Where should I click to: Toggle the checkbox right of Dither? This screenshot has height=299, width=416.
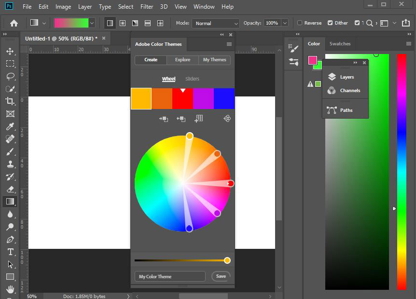[x=357, y=23]
